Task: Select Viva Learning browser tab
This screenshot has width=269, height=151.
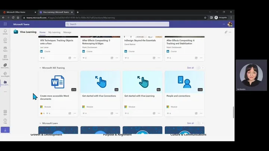Action: pos(55,12)
